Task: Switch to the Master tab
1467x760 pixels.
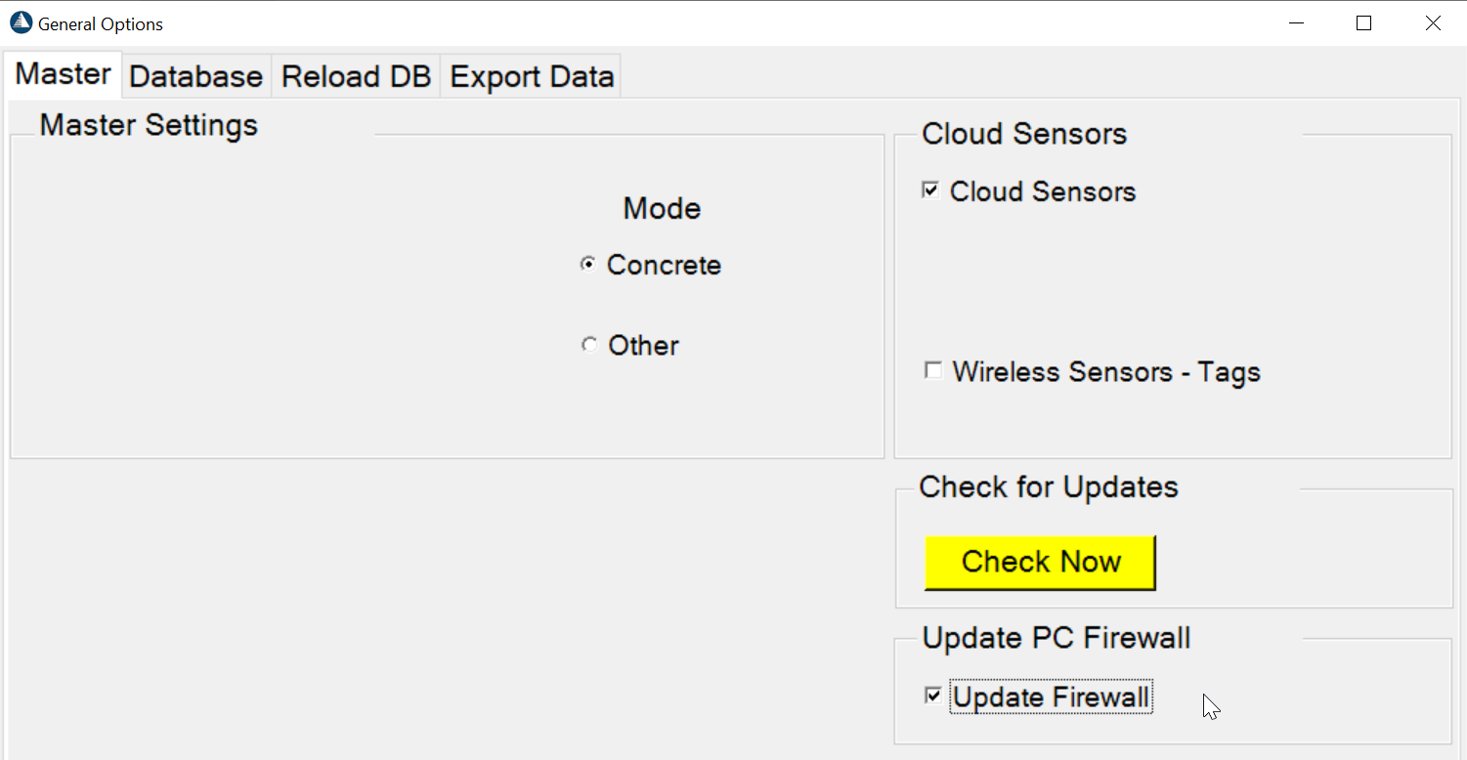Action: point(64,74)
